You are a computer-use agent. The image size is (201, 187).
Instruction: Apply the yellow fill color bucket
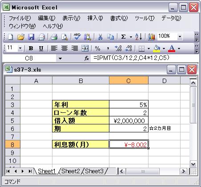click(x=157, y=48)
